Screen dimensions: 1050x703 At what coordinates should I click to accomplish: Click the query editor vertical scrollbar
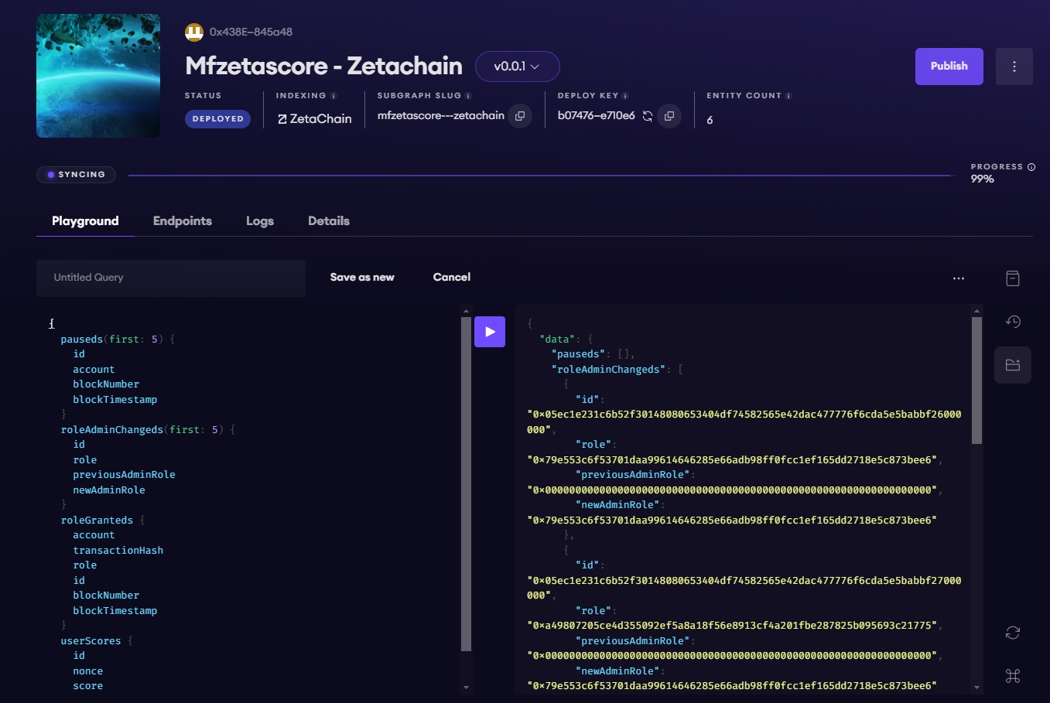466,483
